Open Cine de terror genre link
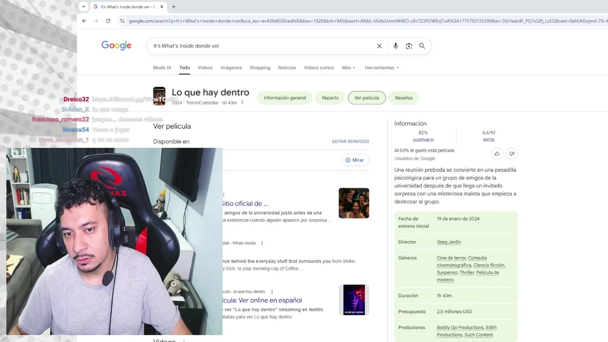The height and width of the screenshot is (342, 608). [451, 258]
